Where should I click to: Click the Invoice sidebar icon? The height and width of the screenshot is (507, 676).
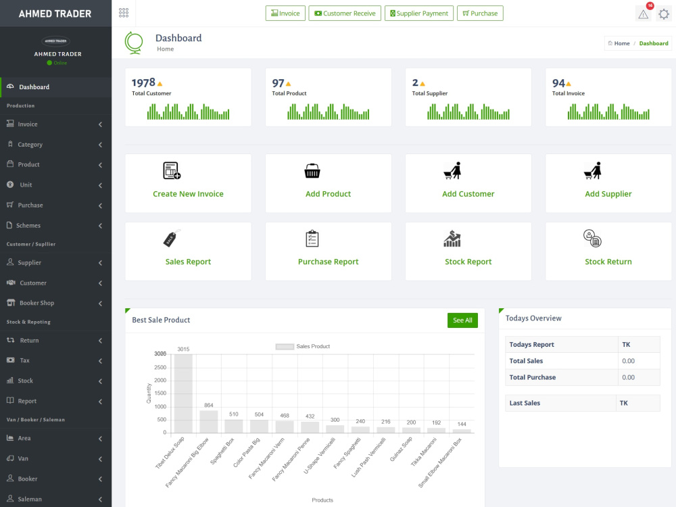(x=10, y=124)
